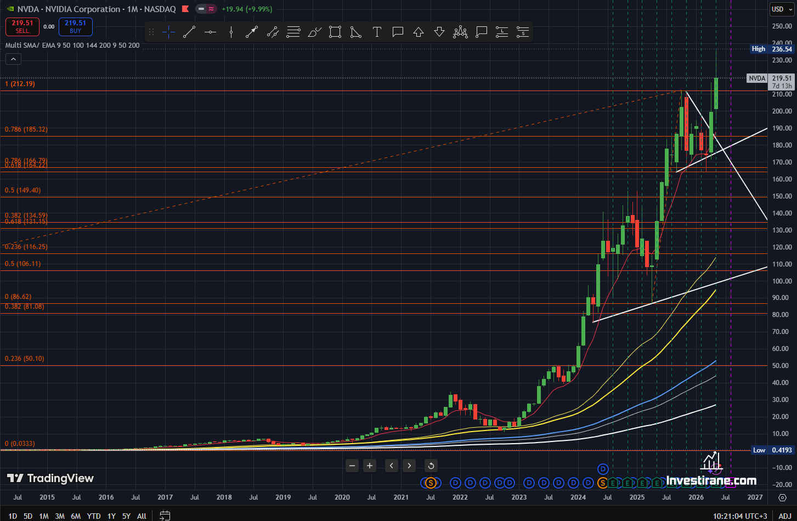
Task: Zoom out the chart
Action: [352, 466]
